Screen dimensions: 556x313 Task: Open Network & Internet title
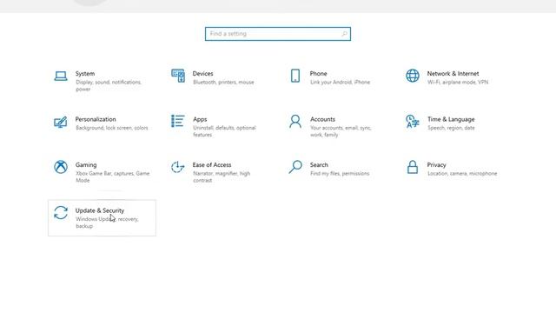[453, 73]
